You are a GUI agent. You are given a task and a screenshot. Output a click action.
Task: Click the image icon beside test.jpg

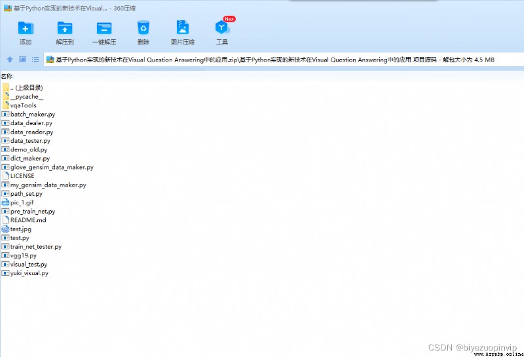5,229
